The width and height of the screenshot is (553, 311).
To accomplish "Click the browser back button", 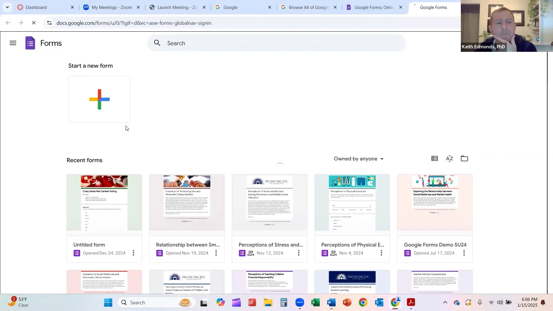I will [x=8, y=23].
